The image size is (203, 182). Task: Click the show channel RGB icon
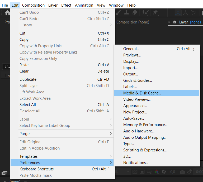tap(157, 172)
